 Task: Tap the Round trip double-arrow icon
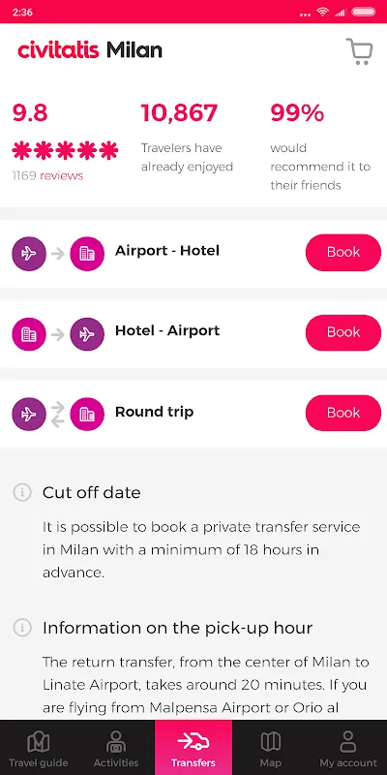click(x=58, y=415)
